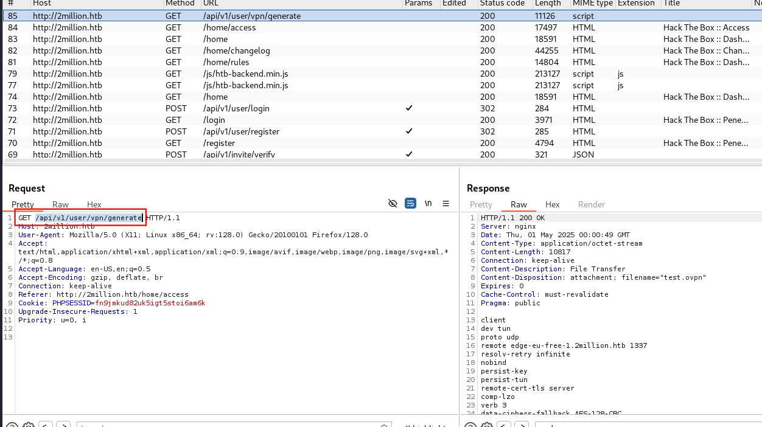
Task: Select history row with URL /home/rules
Action: [382, 62]
